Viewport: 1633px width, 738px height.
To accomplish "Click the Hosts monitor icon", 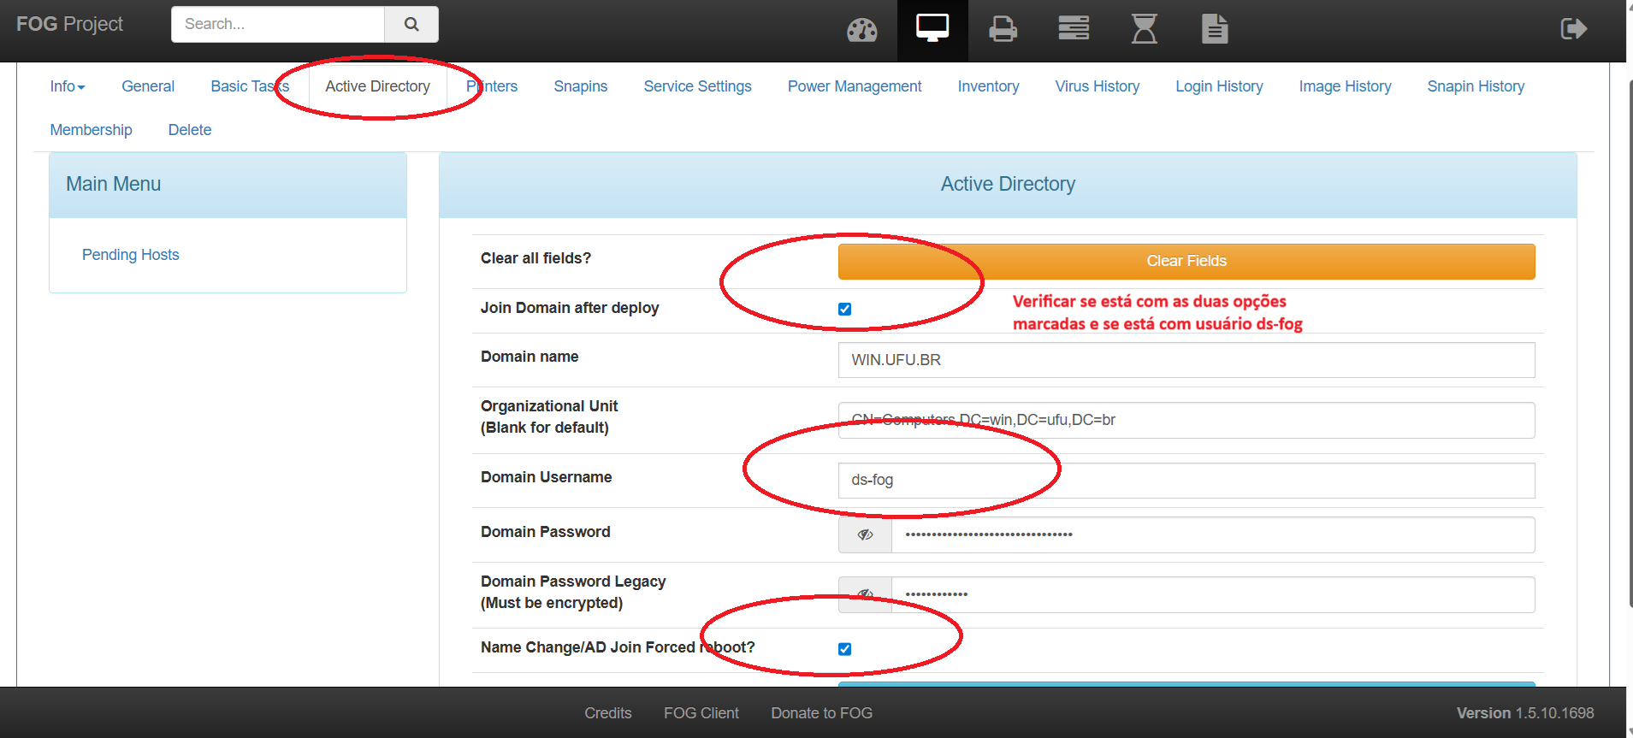I will pyautogui.click(x=932, y=28).
